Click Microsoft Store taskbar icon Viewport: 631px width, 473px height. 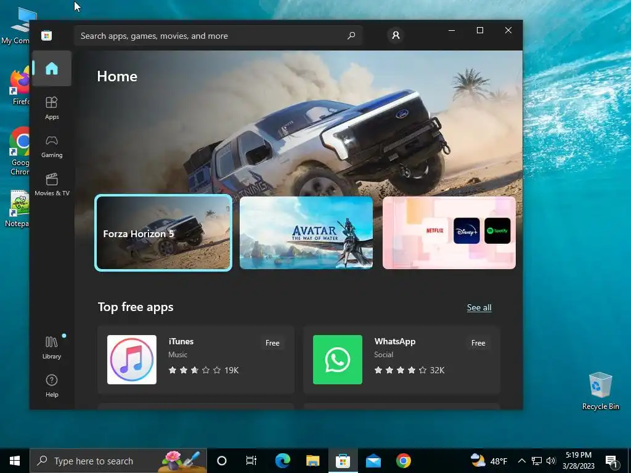pos(343,461)
